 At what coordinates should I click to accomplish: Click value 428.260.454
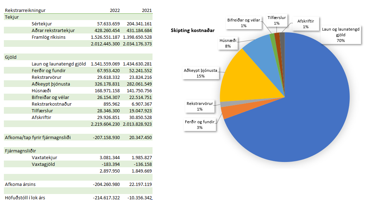[x=107, y=30]
